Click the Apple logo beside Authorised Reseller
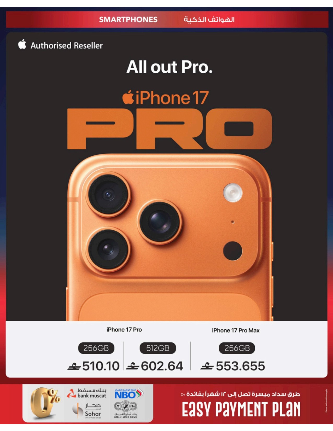Viewport: 333px width, 431px height. point(22,44)
